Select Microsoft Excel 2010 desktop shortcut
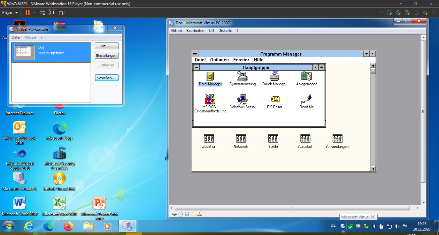Screen dimensions: 439x235 [x=59, y=206]
